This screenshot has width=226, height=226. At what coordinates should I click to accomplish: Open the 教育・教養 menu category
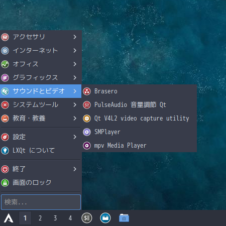pos(41,119)
